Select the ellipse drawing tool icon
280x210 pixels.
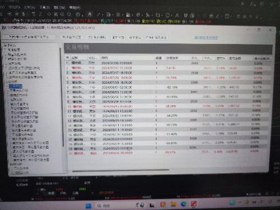click(167, 15)
